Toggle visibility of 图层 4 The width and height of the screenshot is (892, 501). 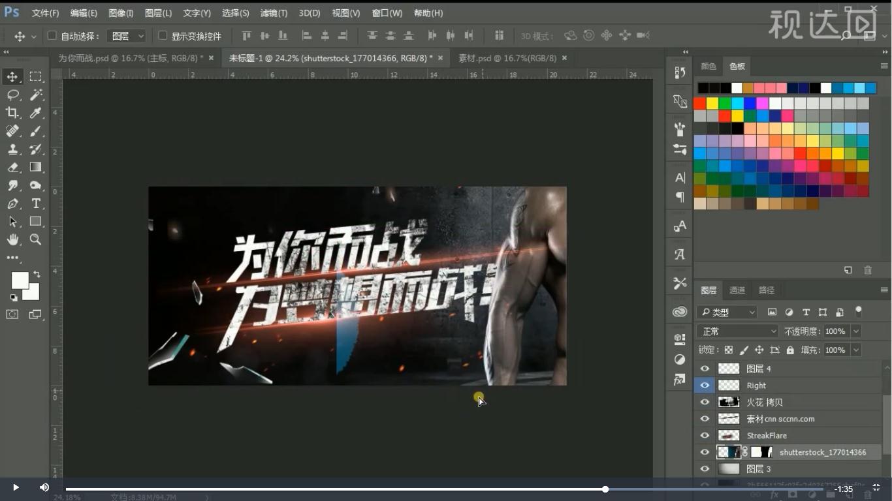tap(705, 368)
